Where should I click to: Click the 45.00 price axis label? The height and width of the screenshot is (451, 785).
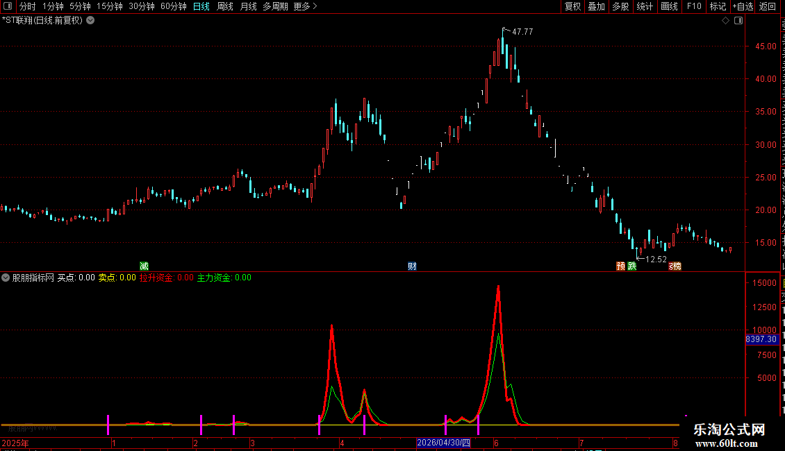coord(766,46)
